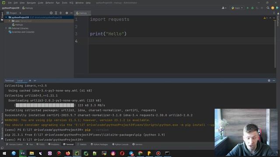The height and width of the screenshot is (157, 280).
Task: Open Firefox from the taskbar
Action: pyautogui.click(x=68, y=153)
